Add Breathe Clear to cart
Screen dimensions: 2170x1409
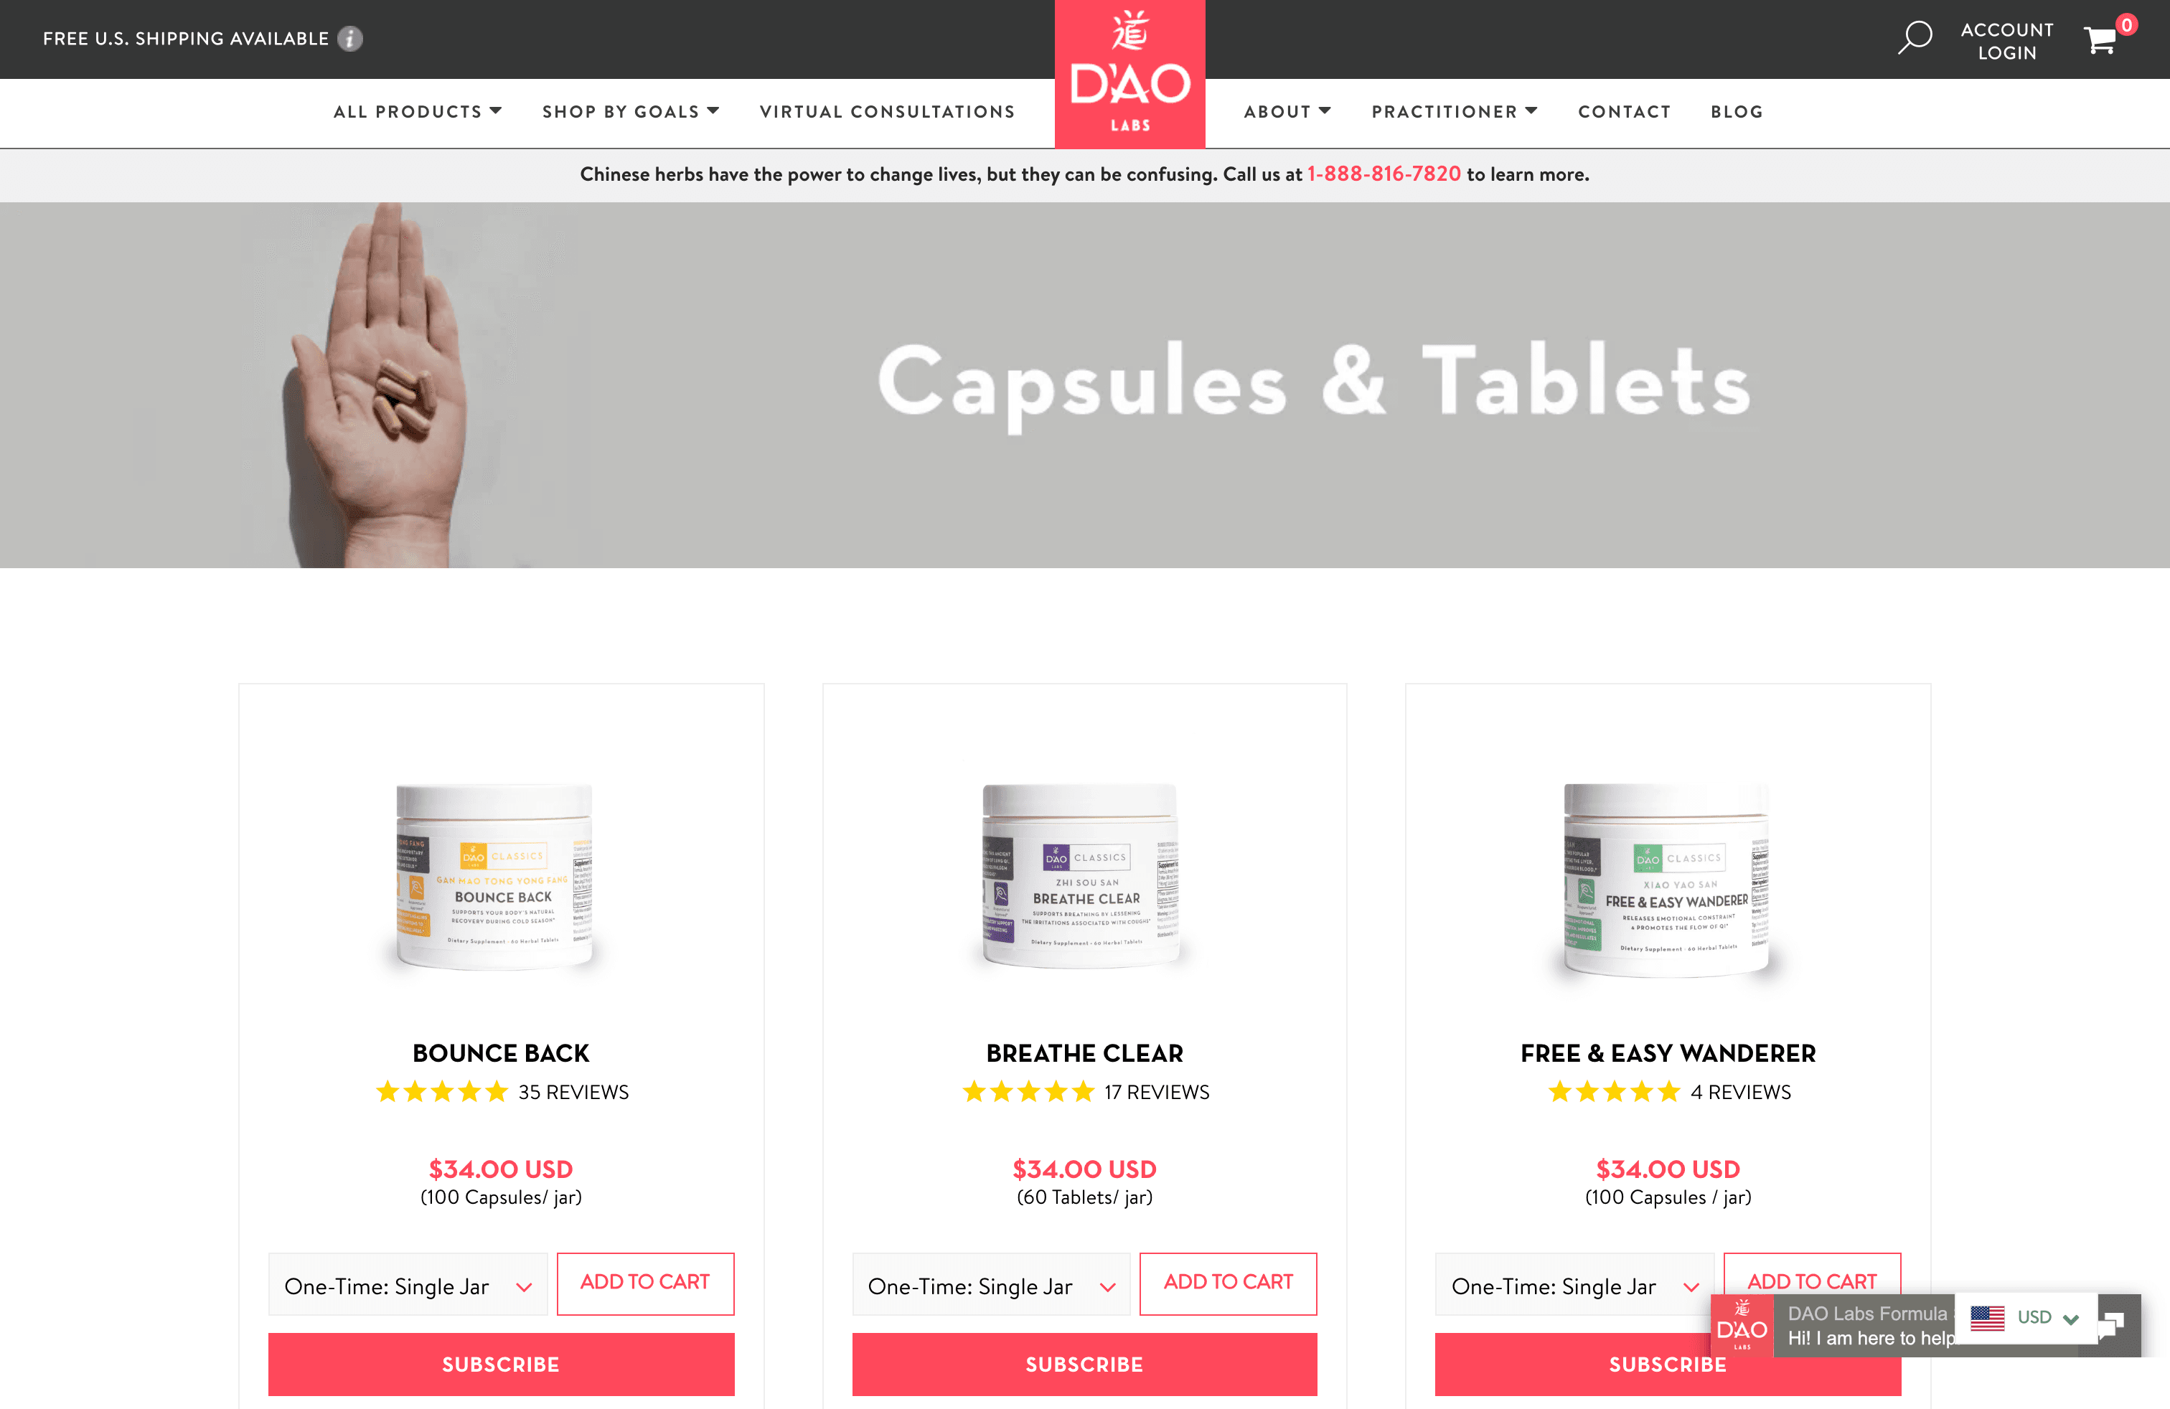(x=1228, y=1283)
